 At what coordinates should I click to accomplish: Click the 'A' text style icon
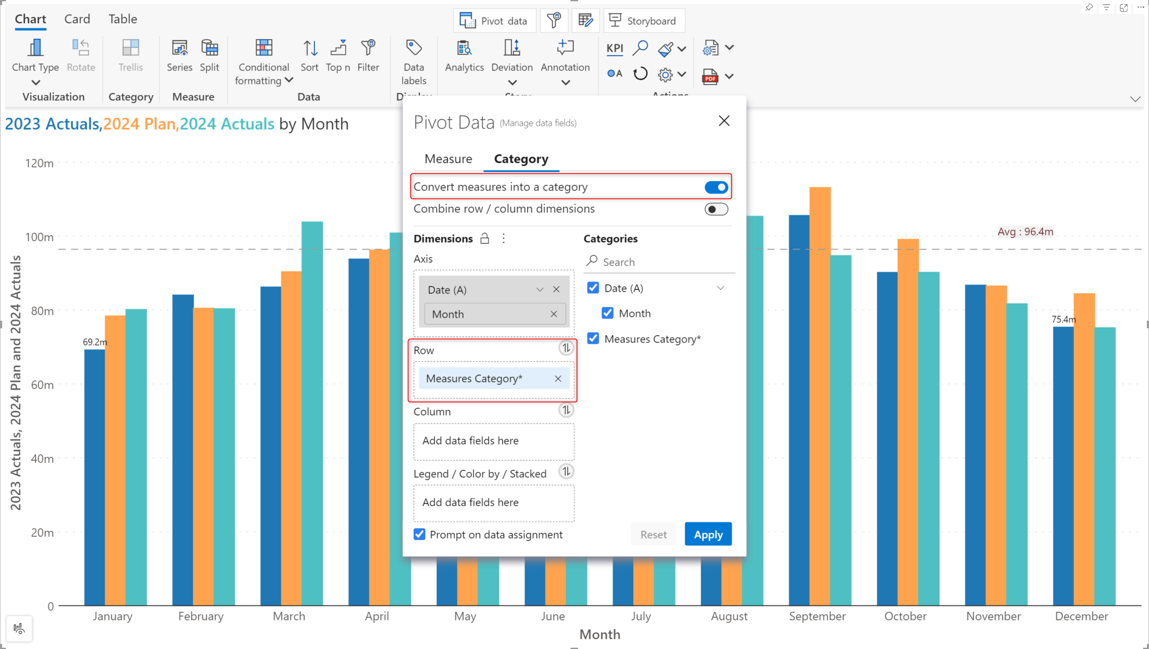pyautogui.click(x=614, y=73)
